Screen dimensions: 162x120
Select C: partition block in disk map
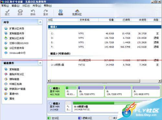pos(71,91)
